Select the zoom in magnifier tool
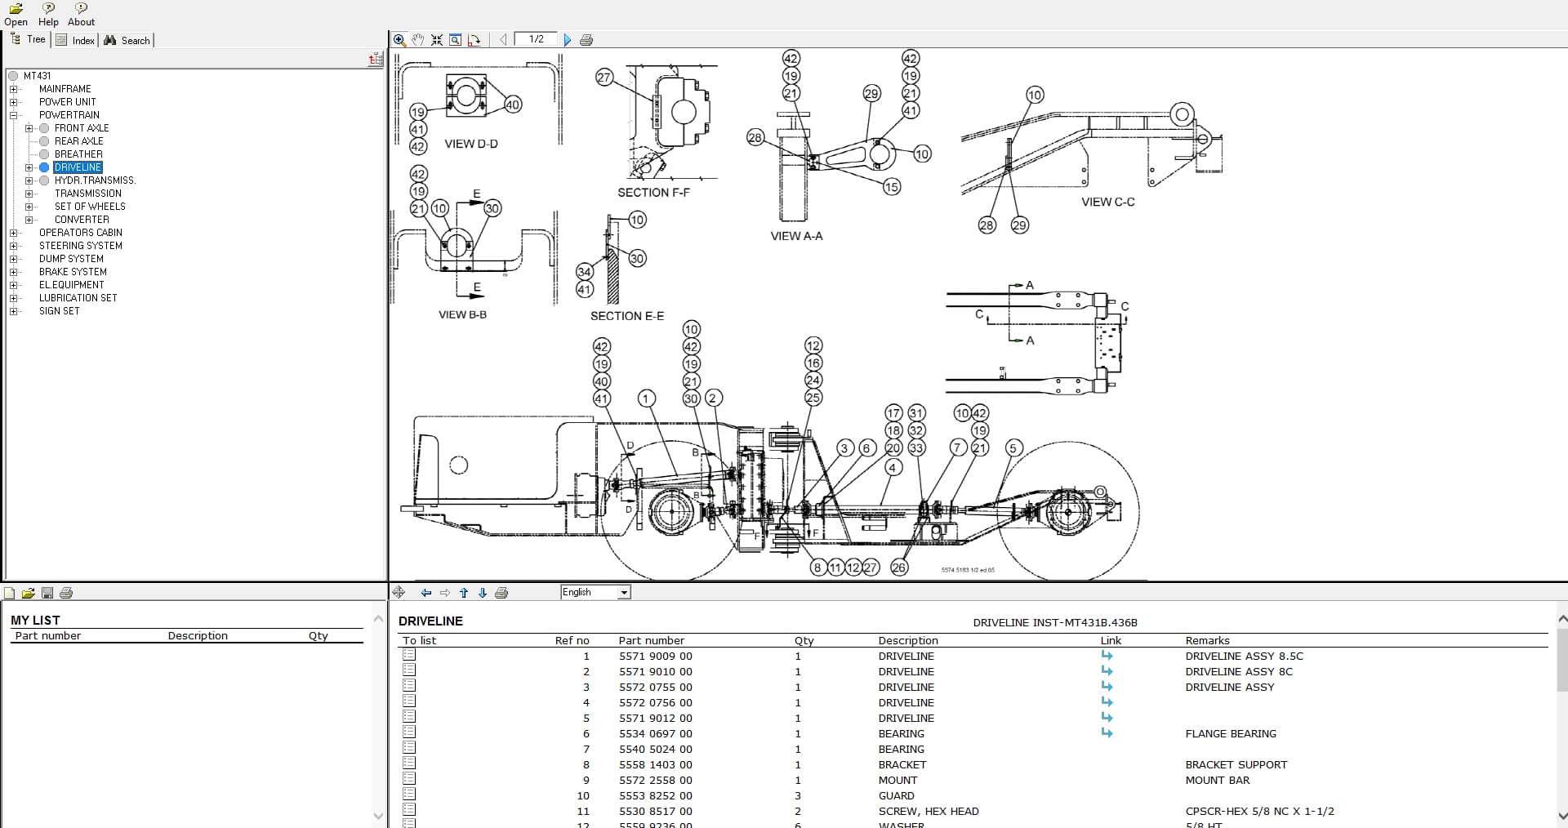This screenshot has width=1568, height=828. 399,40
